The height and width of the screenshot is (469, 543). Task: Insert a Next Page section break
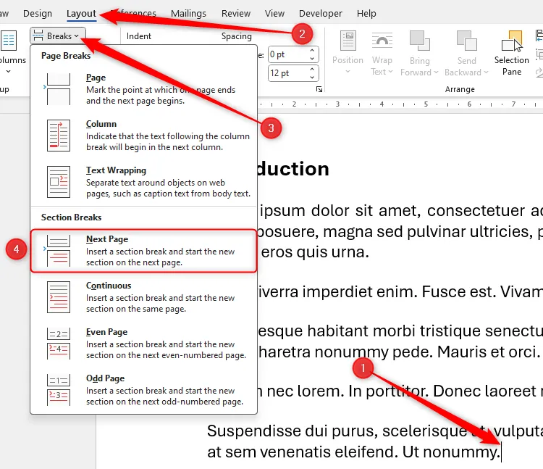click(x=143, y=251)
